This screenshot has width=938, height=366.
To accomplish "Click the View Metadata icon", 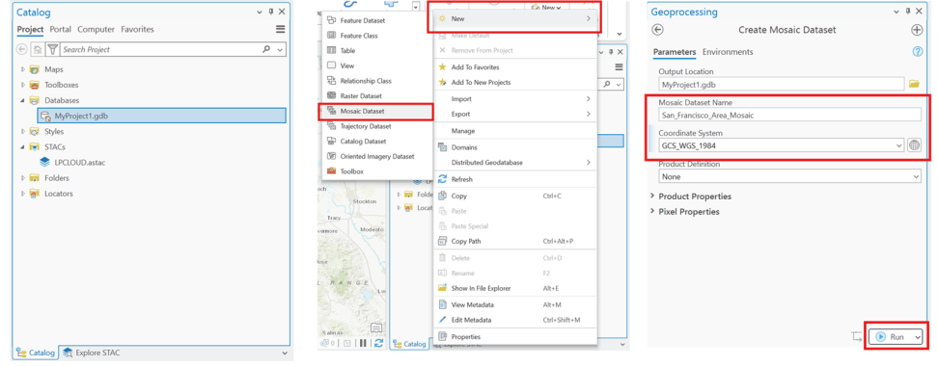I will [443, 304].
